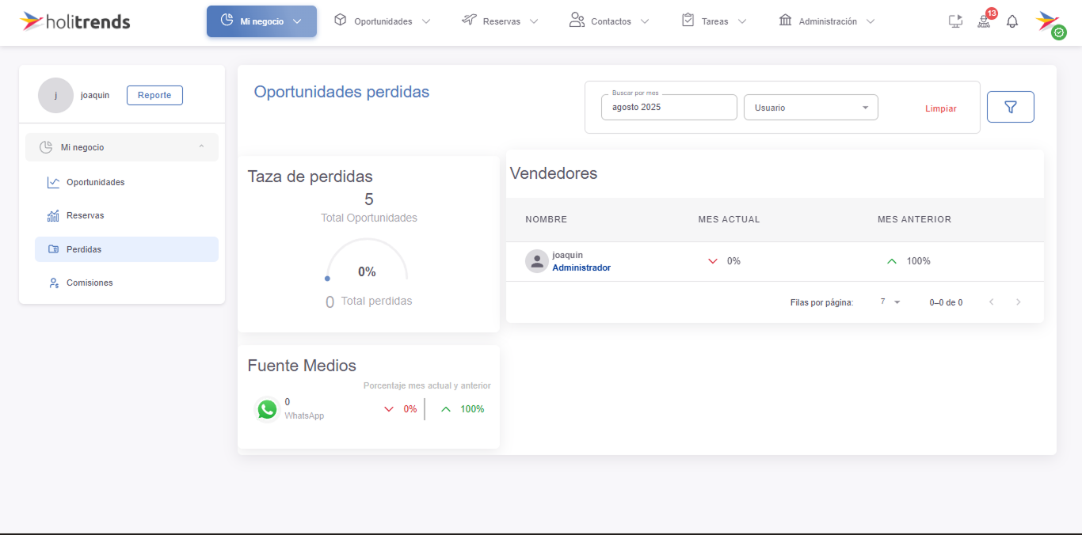Open the notifications bell
Image resolution: width=1082 pixels, height=535 pixels.
coord(1012,21)
